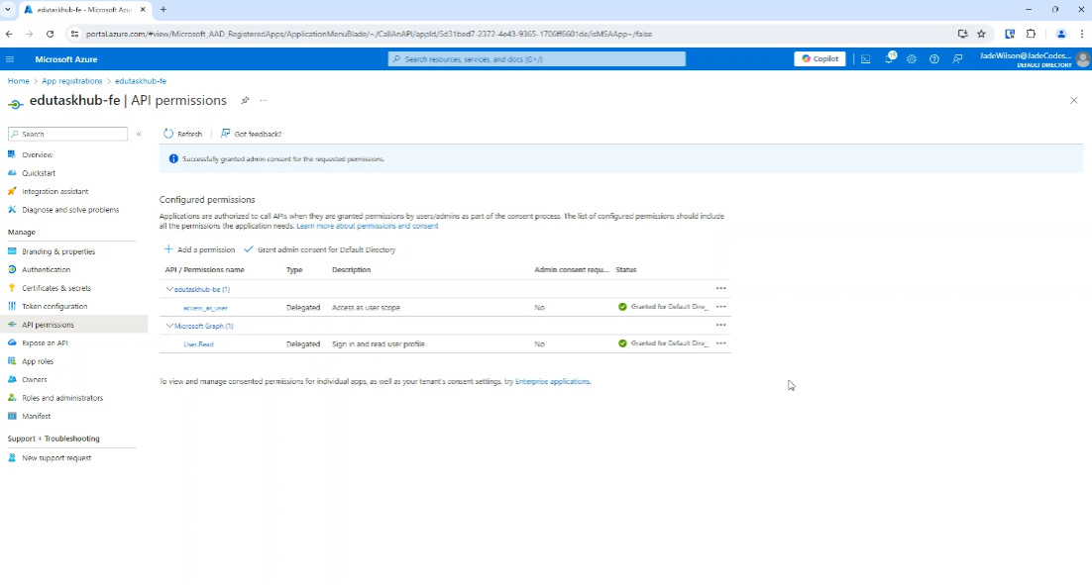Bookmark this page with the star
The width and height of the screenshot is (1092, 585).
(x=981, y=34)
